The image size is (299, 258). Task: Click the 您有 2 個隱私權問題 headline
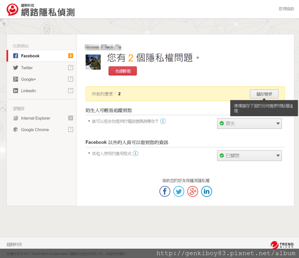[x=153, y=58]
